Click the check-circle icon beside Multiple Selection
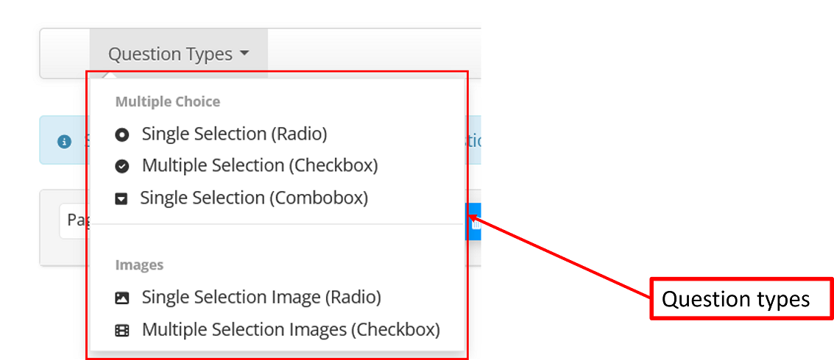The height and width of the screenshot is (360, 834). click(x=122, y=167)
